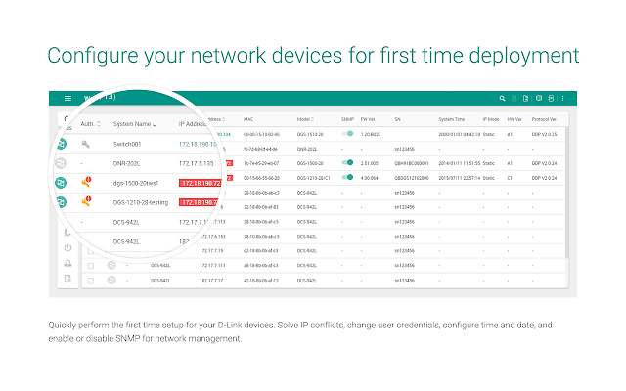Sort by System Name column
Image resolution: width=626 pixels, height=391 pixels.
coord(135,124)
